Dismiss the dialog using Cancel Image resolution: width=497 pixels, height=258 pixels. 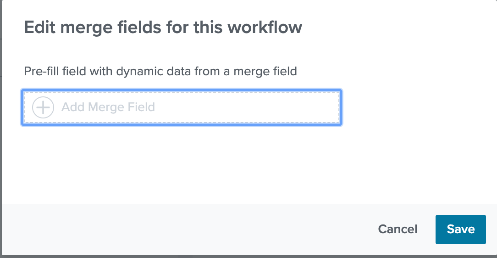coord(398,229)
